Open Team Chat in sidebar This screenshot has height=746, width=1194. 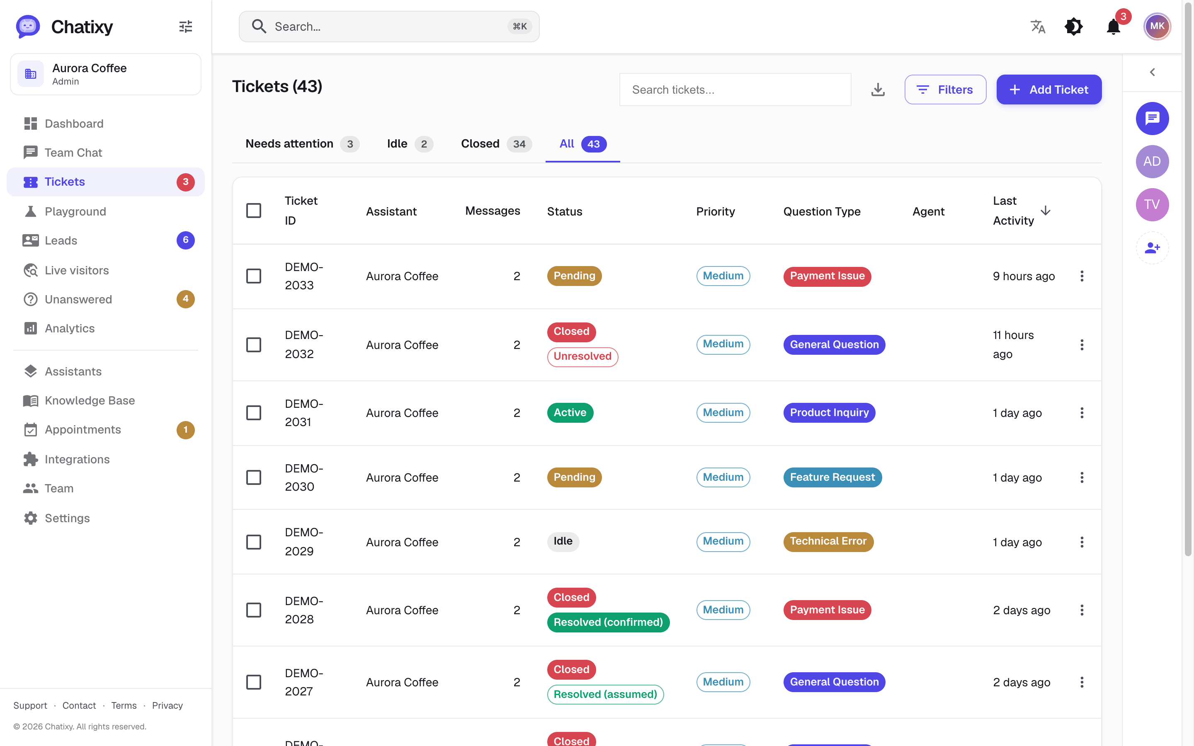106,153
